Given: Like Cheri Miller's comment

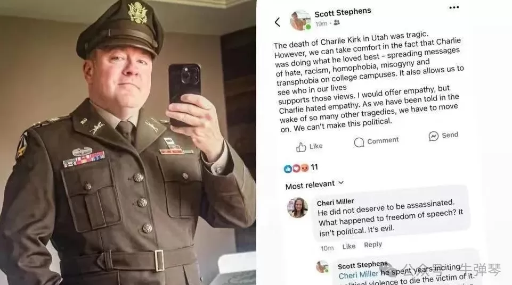Looking at the screenshot, I should (x=349, y=247).
